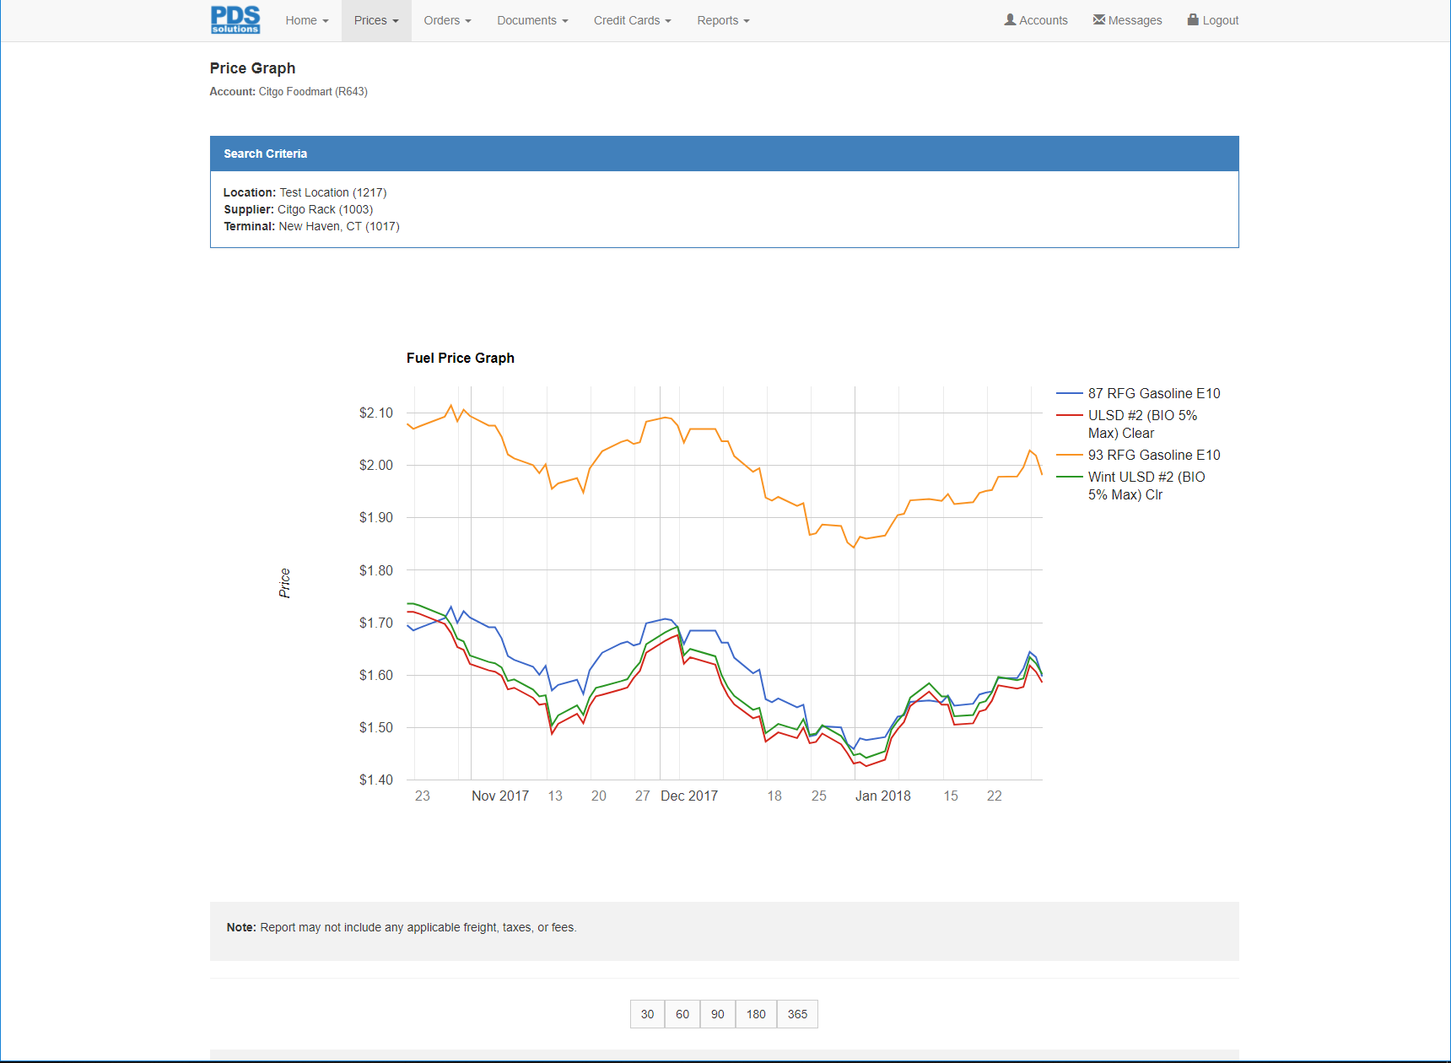This screenshot has height=1063, width=1451.
Task: Open Accounts via the person icon
Action: tap(1036, 19)
